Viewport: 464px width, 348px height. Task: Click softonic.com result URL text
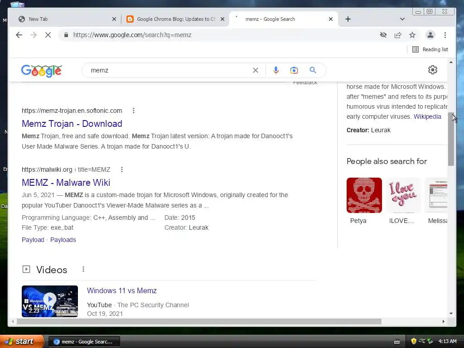(x=72, y=111)
